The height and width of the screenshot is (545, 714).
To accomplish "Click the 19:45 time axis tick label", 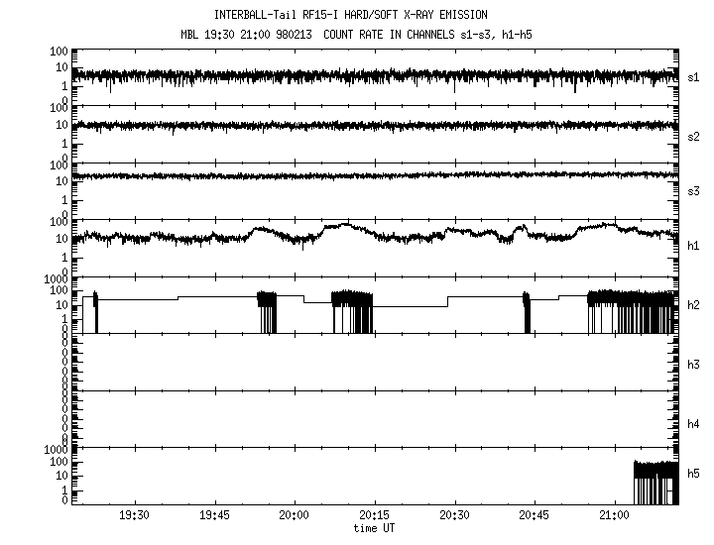I will tap(213, 517).
